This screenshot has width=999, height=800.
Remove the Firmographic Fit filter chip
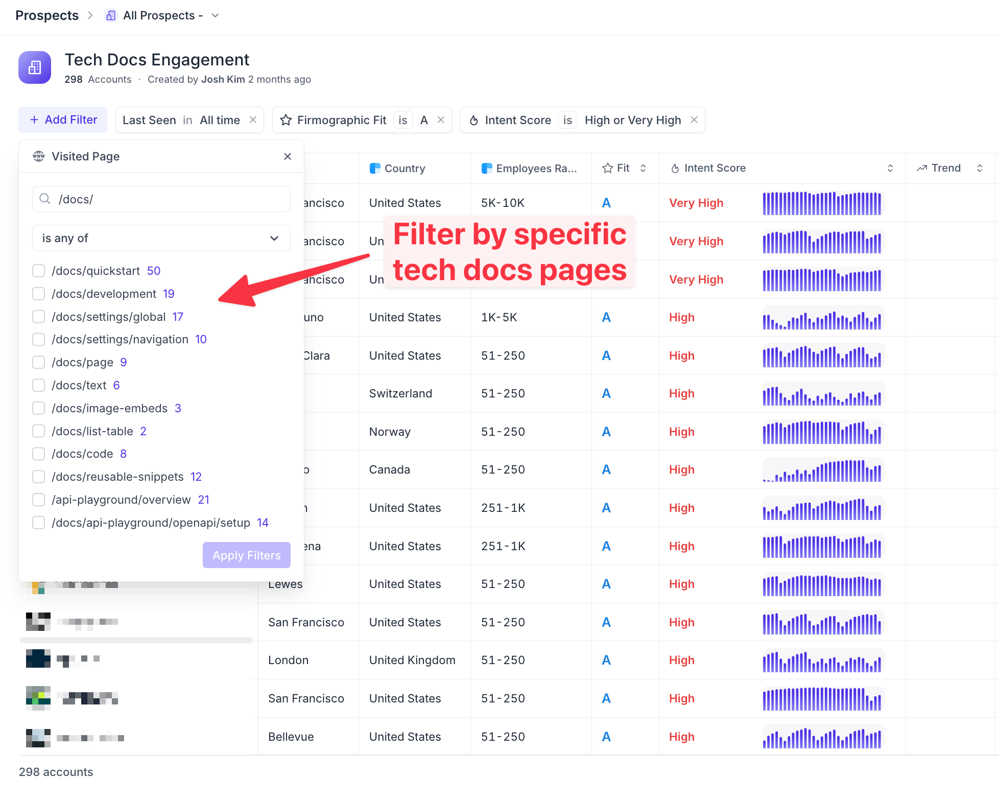(x=441, y=120)
